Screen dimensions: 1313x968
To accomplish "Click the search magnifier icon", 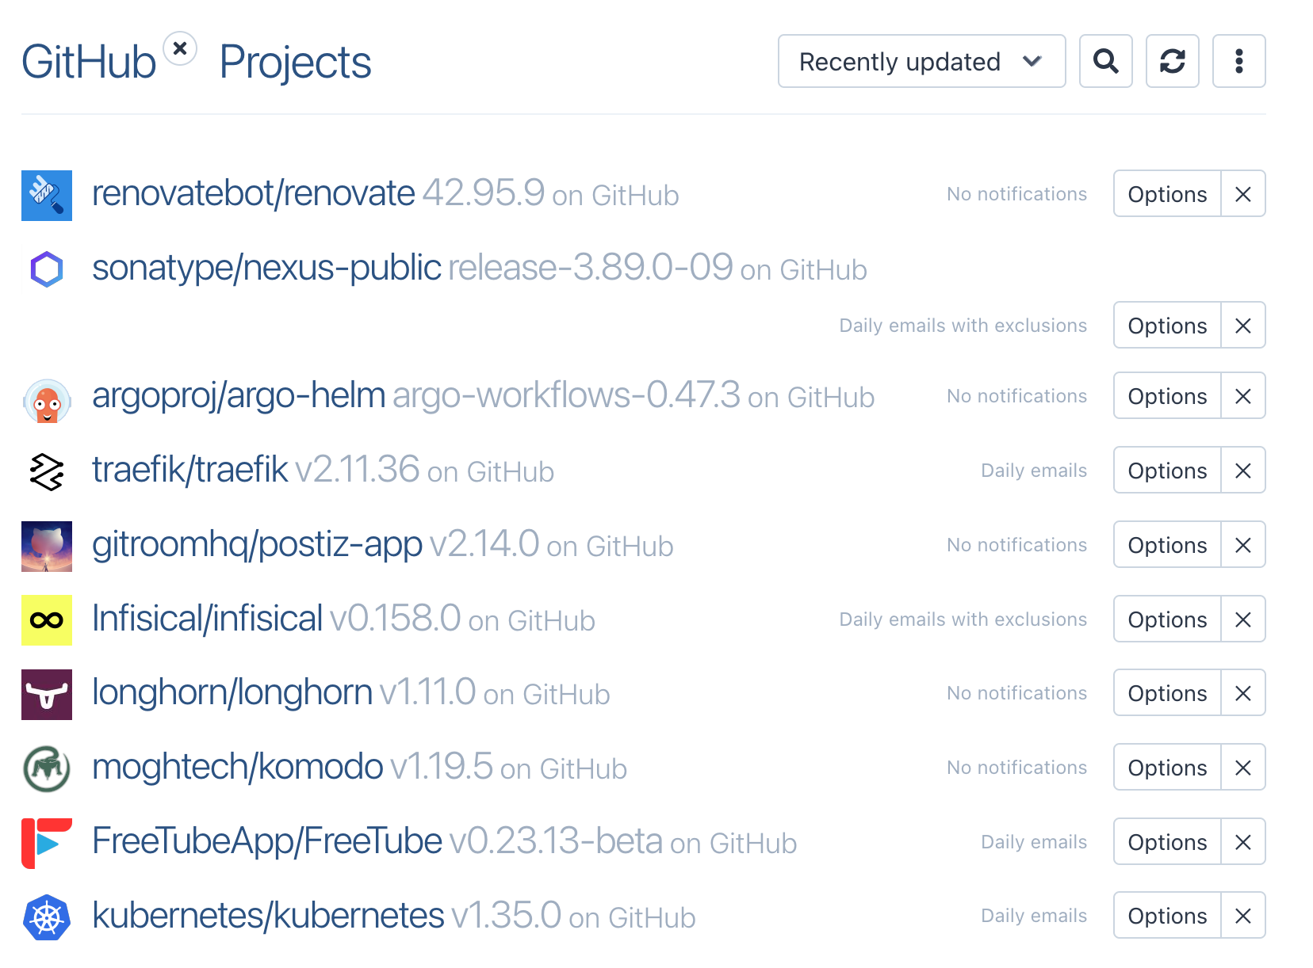I will (1105, 61).
